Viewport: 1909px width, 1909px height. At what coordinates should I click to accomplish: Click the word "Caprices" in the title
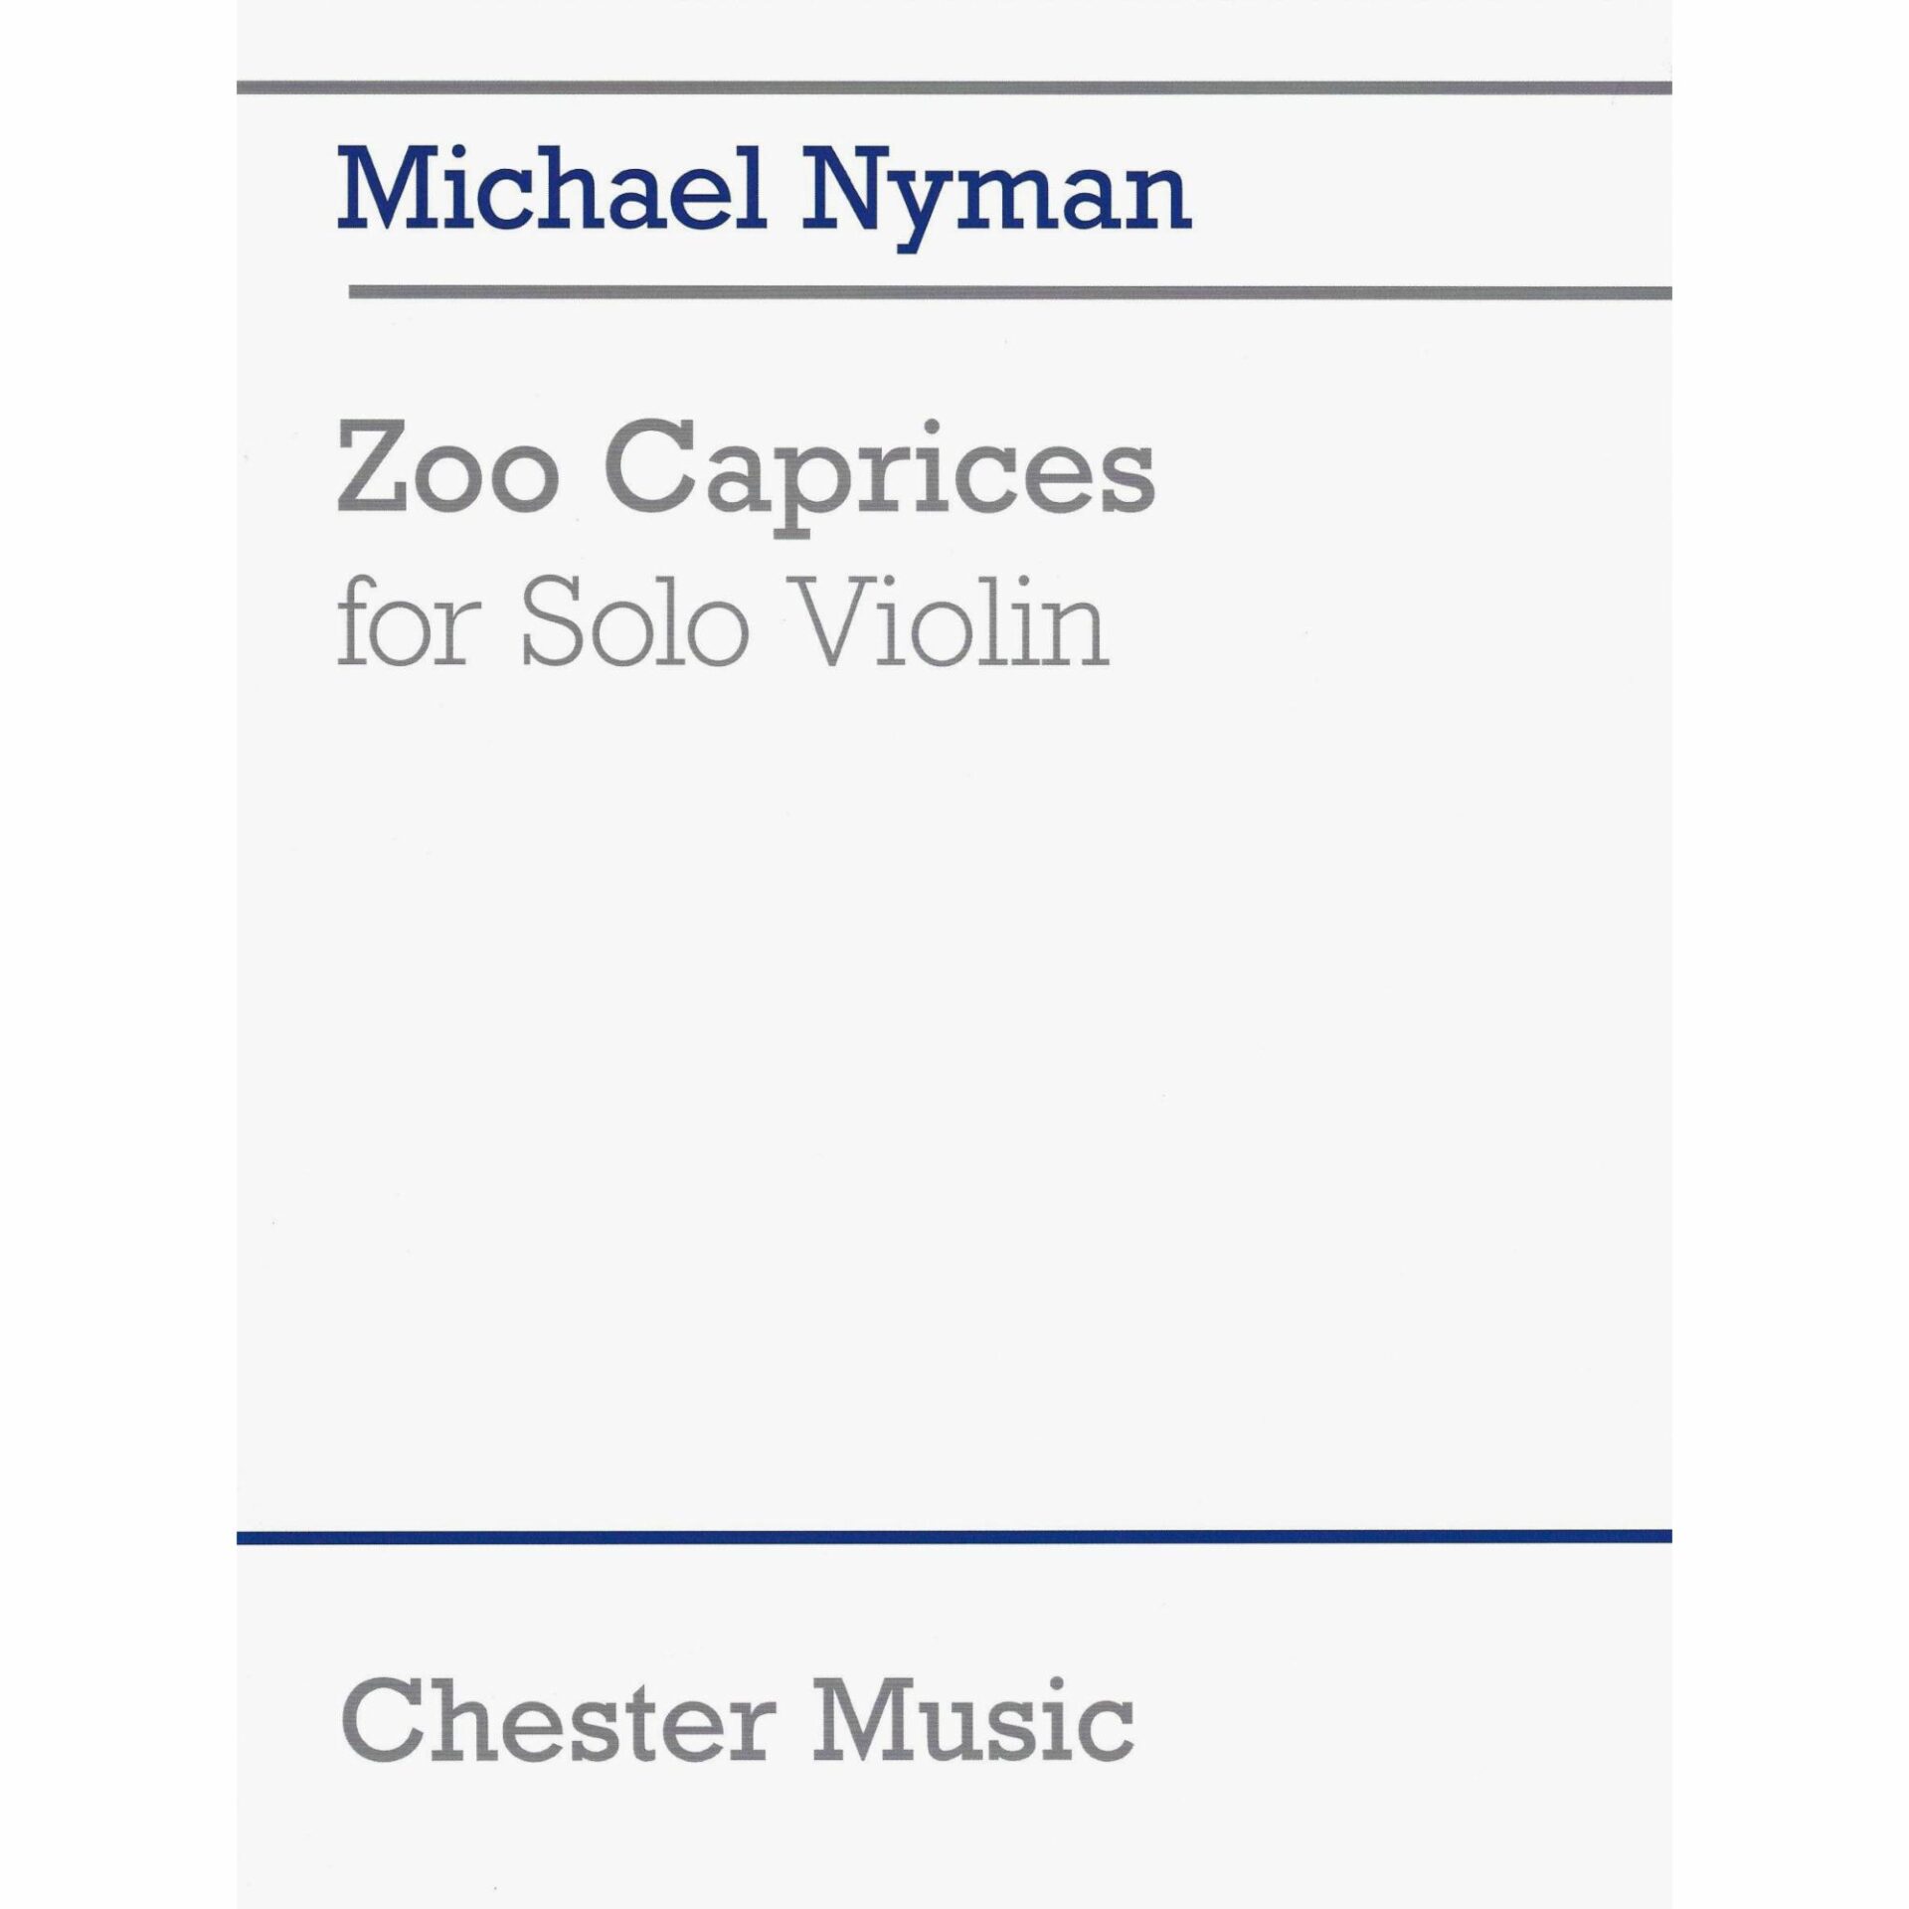pos(890,482)
